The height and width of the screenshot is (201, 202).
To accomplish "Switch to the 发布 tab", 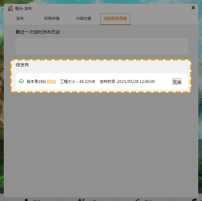I will (x=20, y=19).
